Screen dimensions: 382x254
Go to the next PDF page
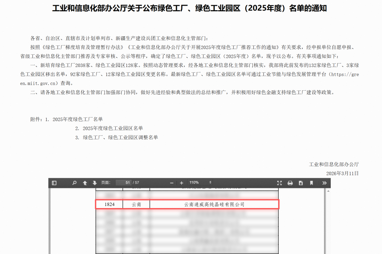tap(95, 183)
